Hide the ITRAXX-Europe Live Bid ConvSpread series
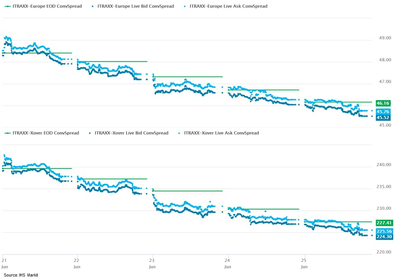 [133, 6]
